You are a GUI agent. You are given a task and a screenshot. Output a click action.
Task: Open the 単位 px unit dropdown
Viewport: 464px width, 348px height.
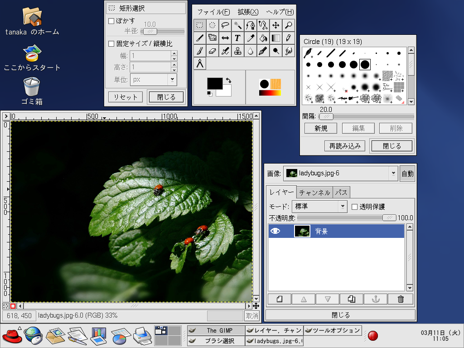coord(153,79)
